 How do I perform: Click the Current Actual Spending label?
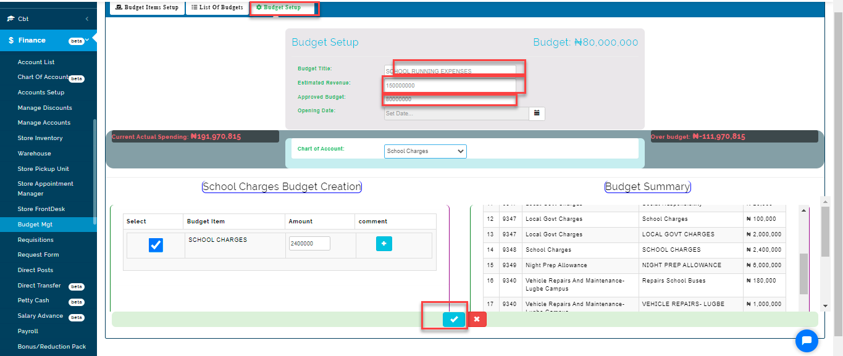(x=177, y=137)
